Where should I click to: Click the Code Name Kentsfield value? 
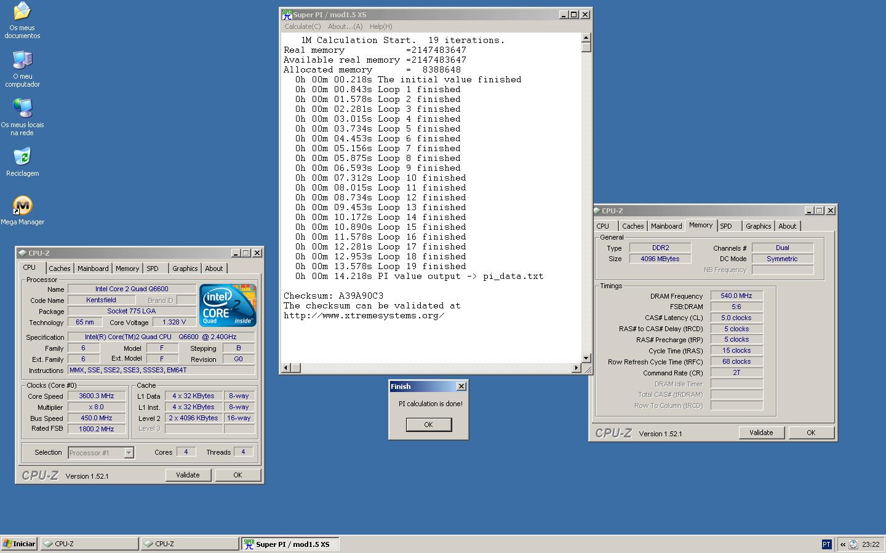click(102, 300)
